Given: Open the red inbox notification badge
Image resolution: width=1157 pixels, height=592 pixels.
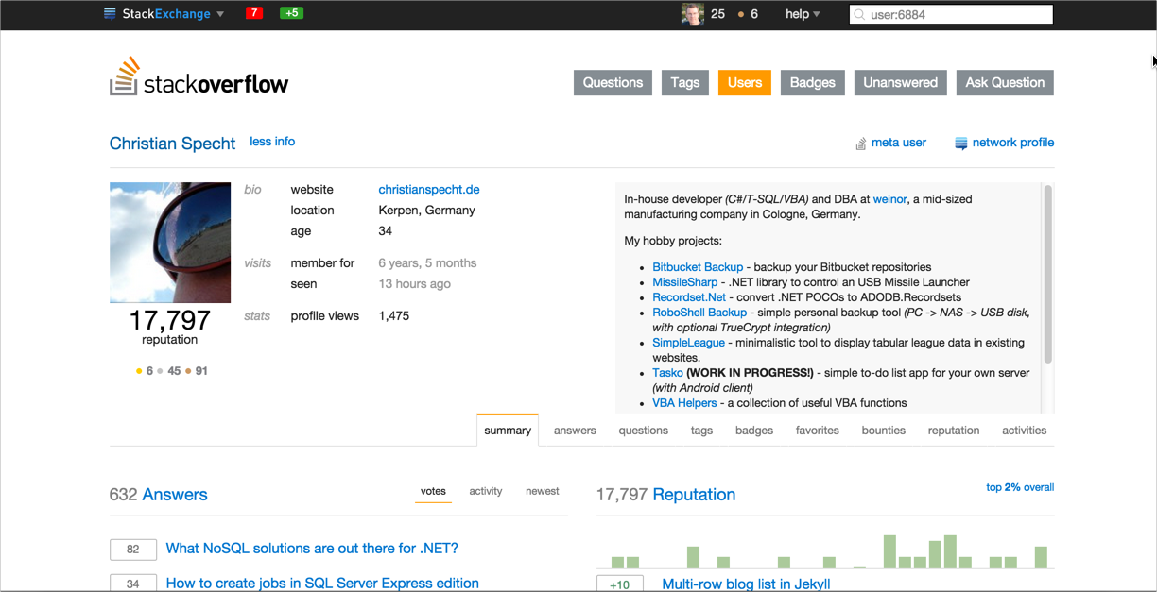Looking at the screenshot, I should coord(253,13).
